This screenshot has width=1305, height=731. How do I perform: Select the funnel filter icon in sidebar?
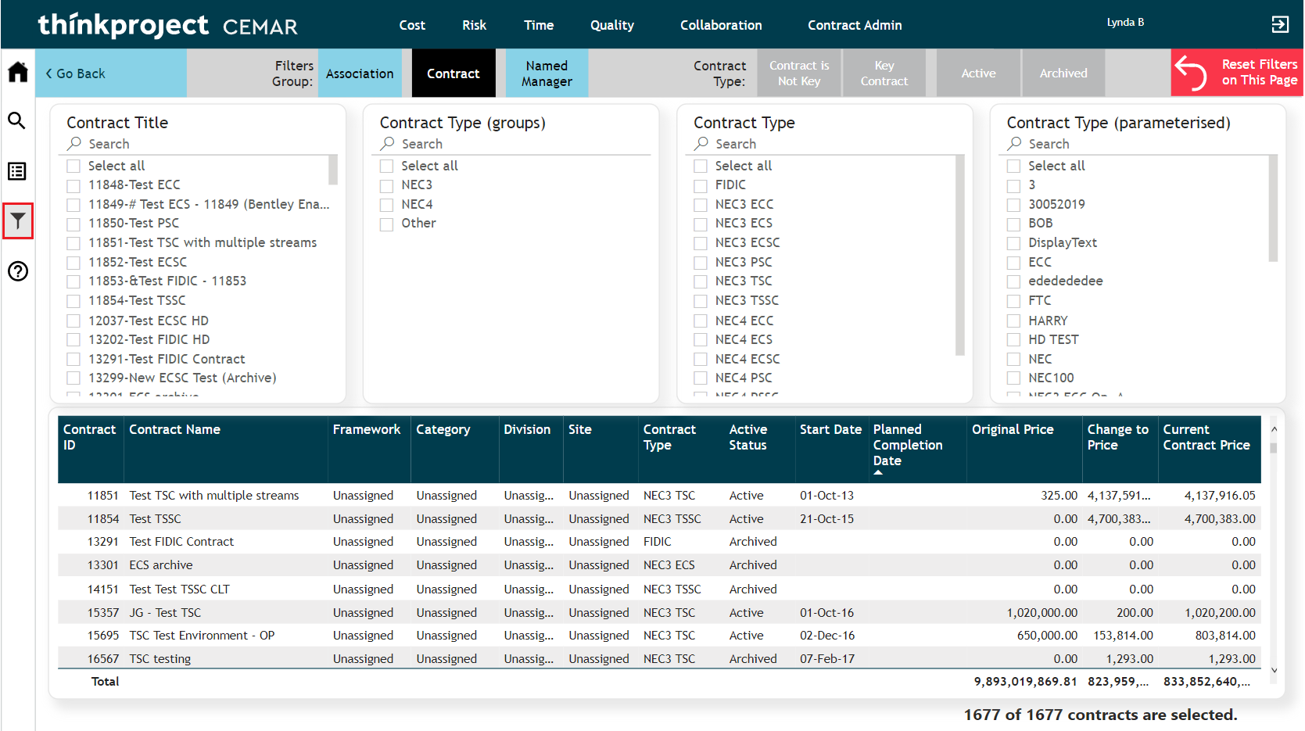pos(18,221)
